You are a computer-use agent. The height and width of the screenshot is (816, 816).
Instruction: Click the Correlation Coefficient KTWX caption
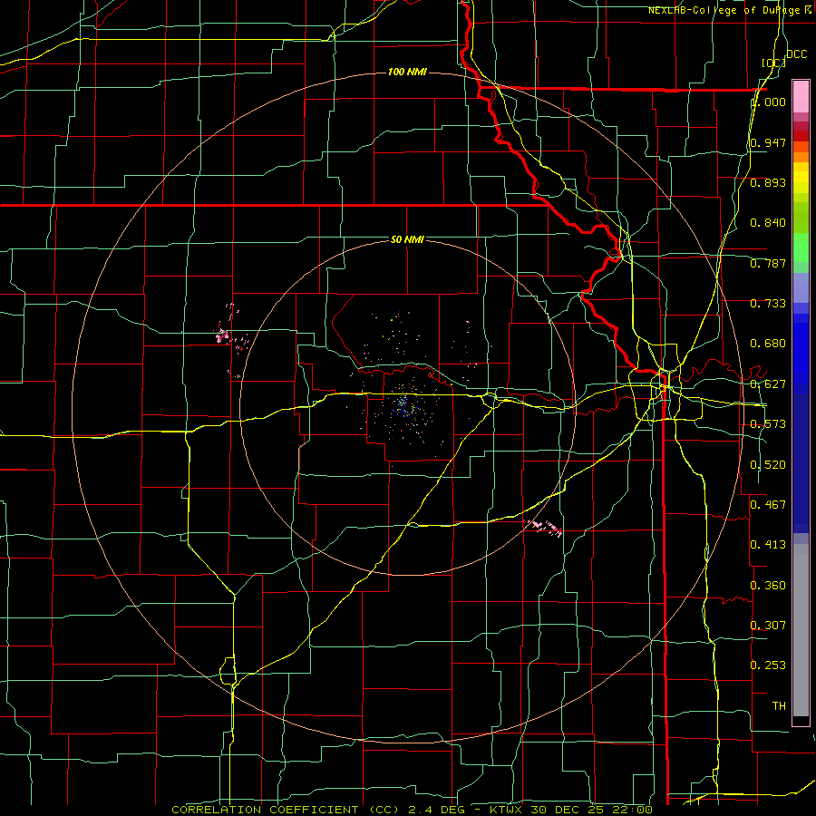(412, 810)
